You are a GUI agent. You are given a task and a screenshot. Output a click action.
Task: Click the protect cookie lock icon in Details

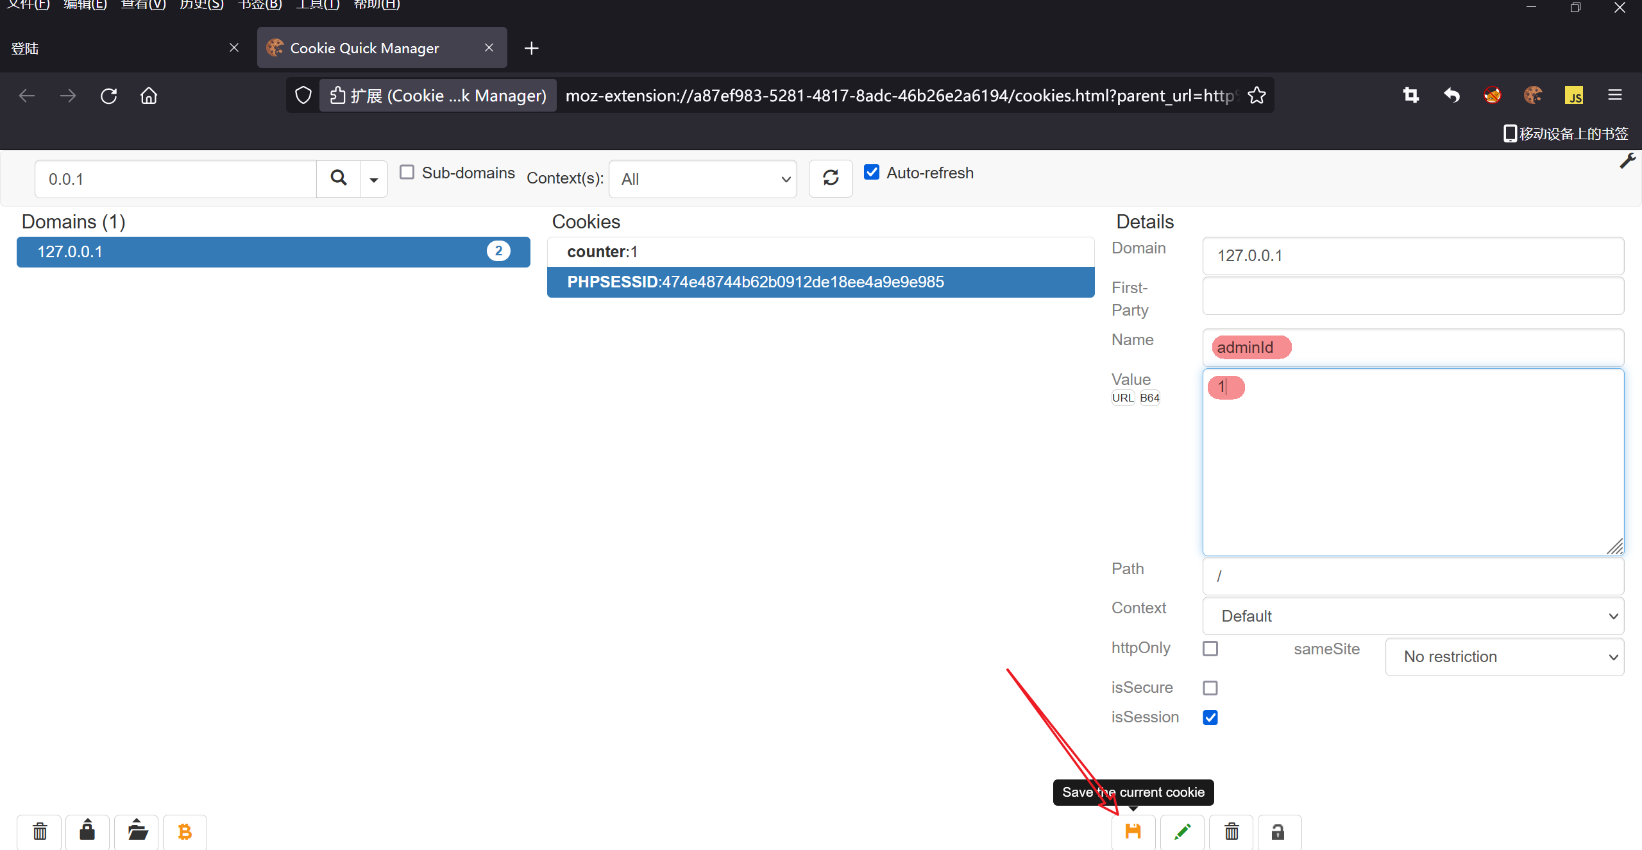point(1278,831)
